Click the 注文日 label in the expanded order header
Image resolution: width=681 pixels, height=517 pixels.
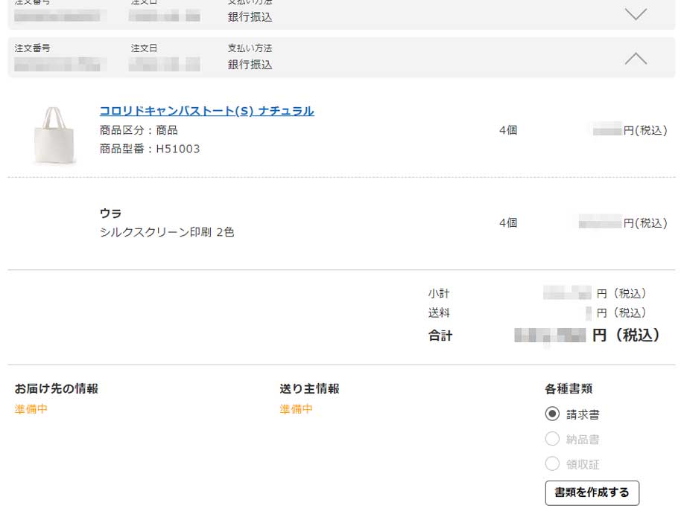coord(145,48)
